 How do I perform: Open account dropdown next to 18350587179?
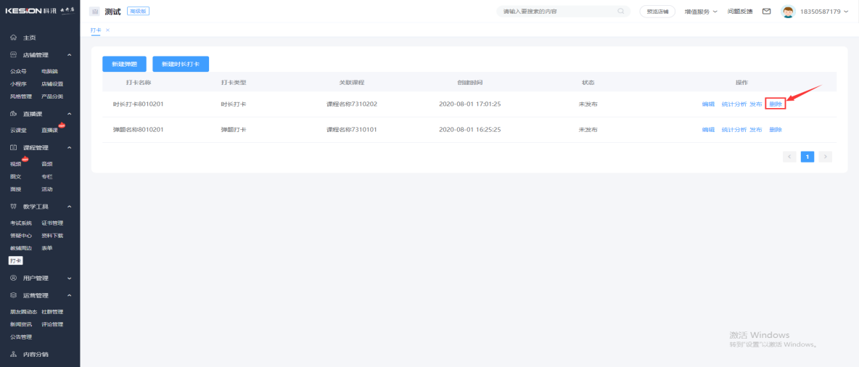click(846, 12)
